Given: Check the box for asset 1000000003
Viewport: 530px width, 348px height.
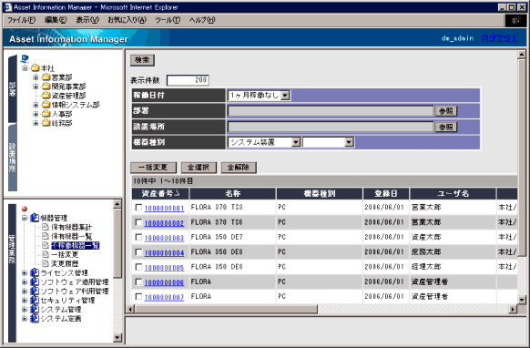Looking at the screenshot, I should coord(138,237).
